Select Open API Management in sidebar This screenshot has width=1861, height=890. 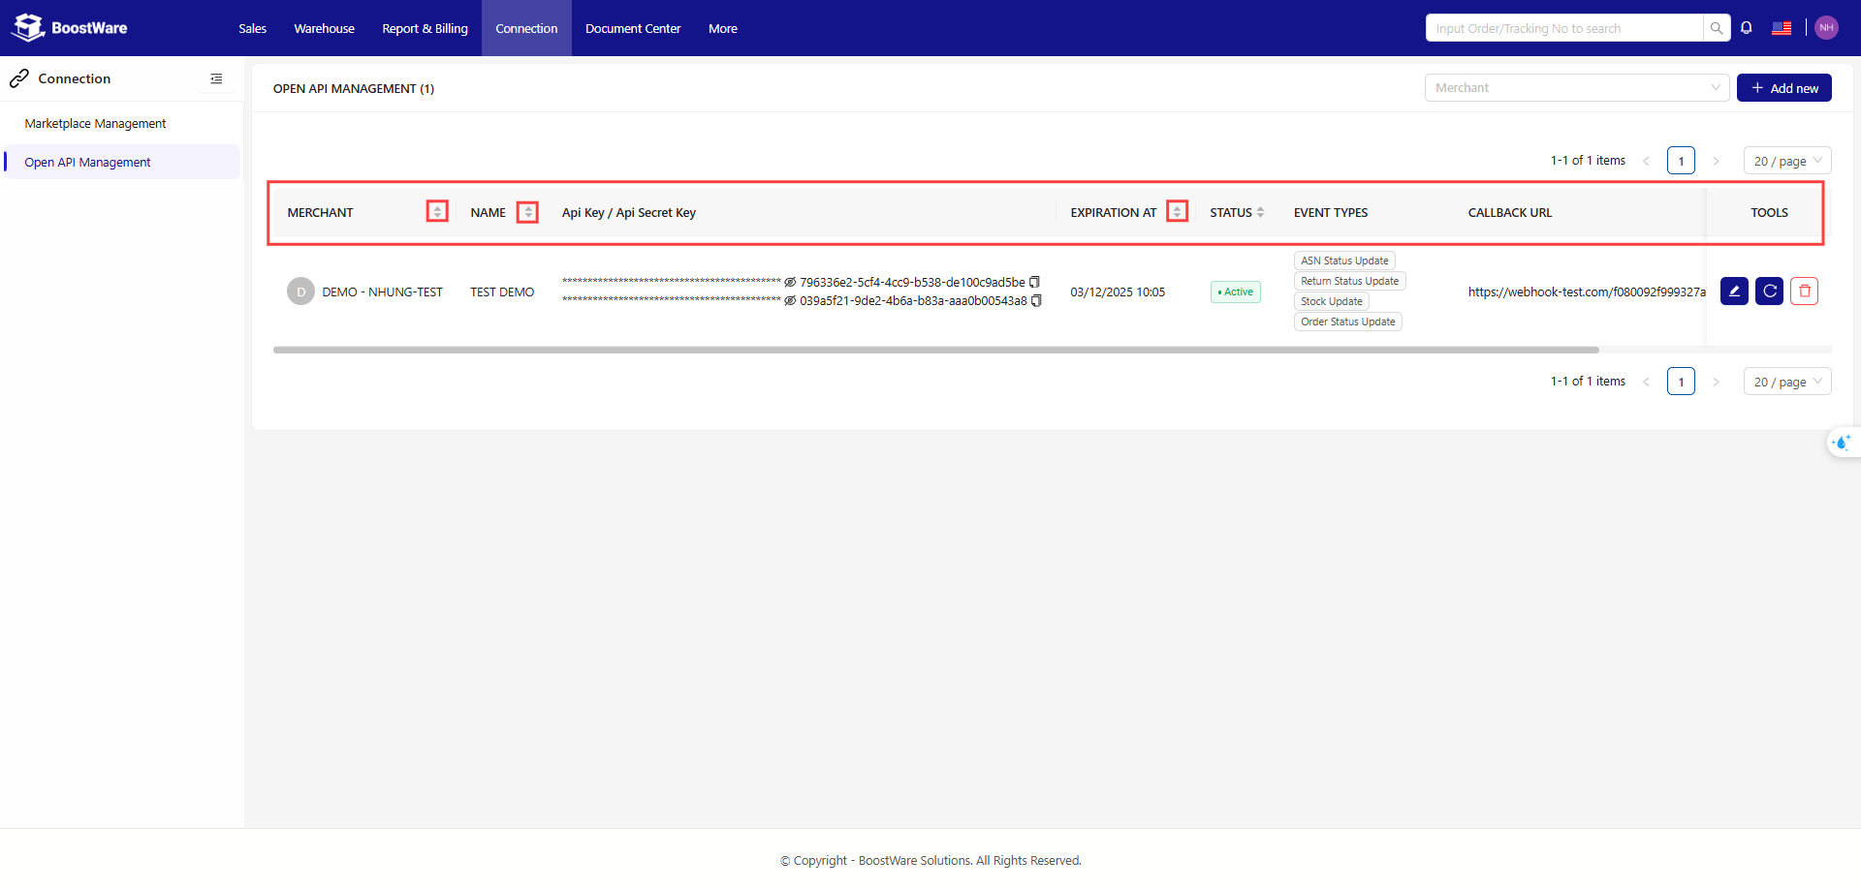(121, 163)
